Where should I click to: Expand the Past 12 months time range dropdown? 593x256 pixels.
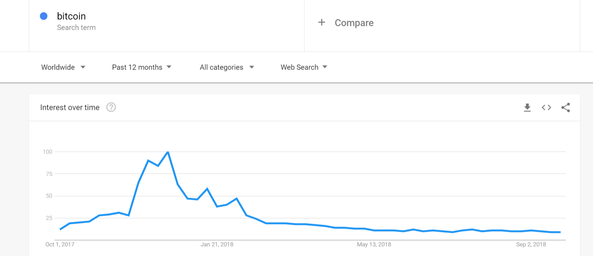(142, 67)
